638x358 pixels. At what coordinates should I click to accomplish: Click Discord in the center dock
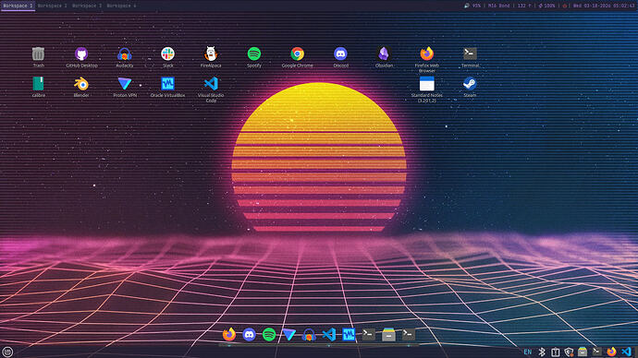coord(249,334)
